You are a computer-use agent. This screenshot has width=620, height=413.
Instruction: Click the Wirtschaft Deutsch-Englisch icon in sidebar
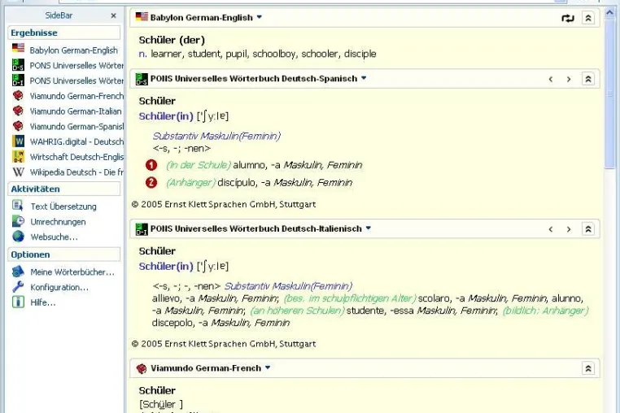[18, 157]
